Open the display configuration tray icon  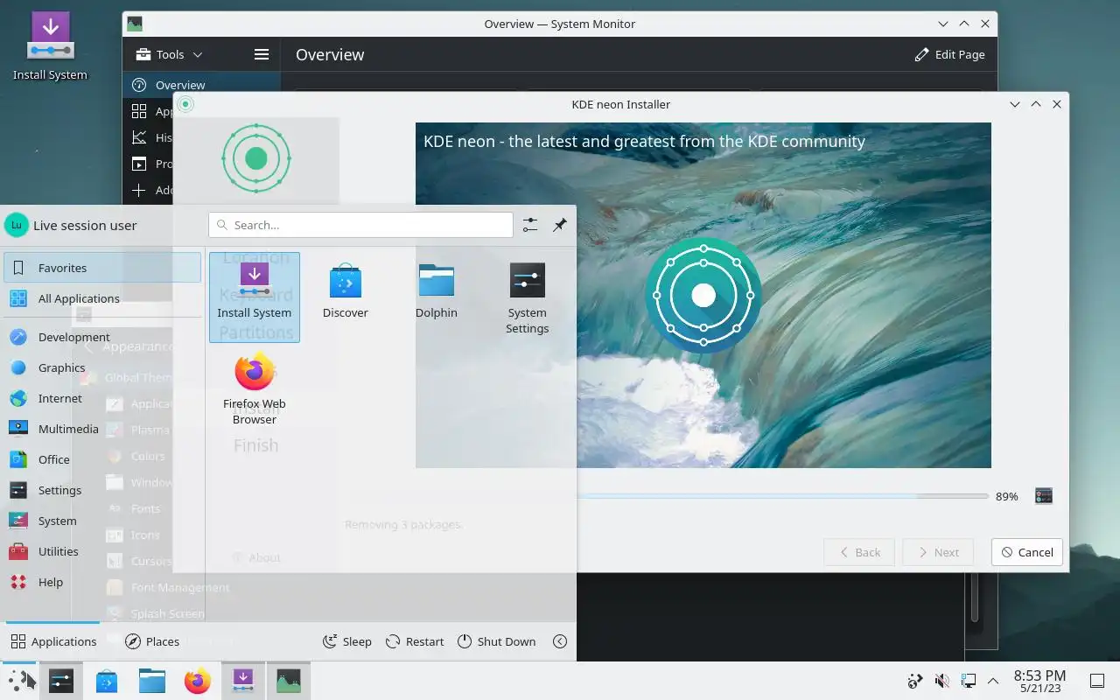pyautogui.click(x=969, y=681)
